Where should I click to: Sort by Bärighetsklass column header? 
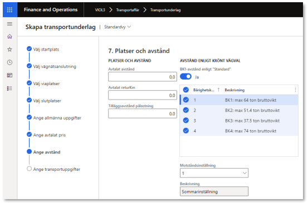pos(204,90)
